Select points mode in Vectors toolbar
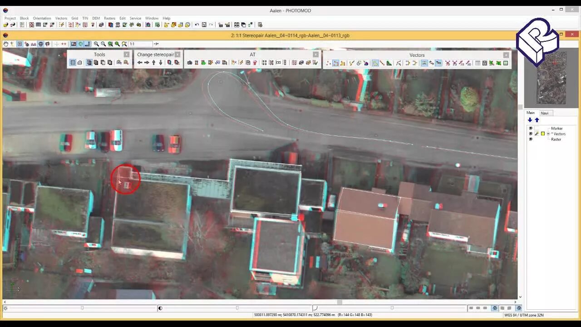581x327 pixels. (329, 63)
